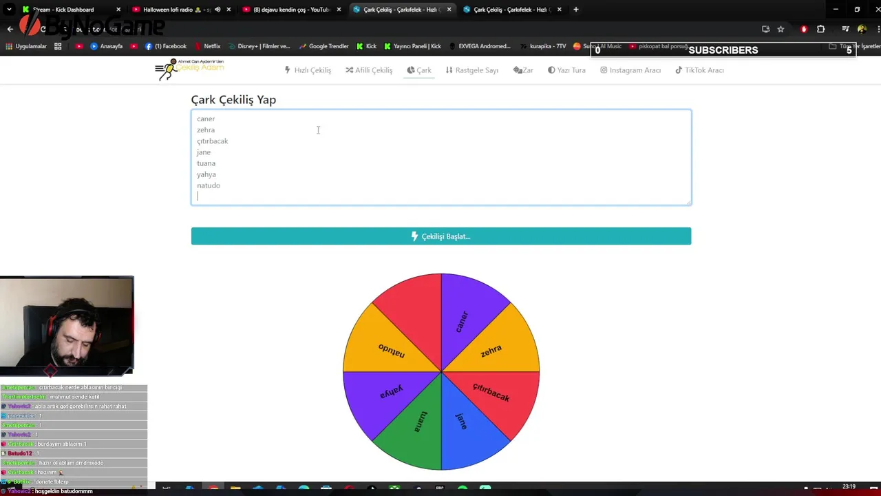This screenshot has width=881, height=496.
Task: Click the Çekiliş Adam site logo
Action: [x=189, y=69]
